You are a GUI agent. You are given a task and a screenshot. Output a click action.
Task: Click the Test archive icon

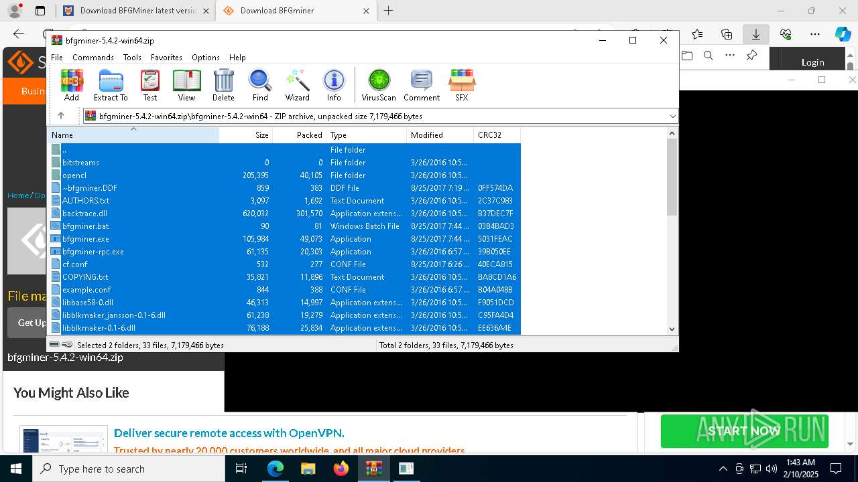tap(150, 85)
